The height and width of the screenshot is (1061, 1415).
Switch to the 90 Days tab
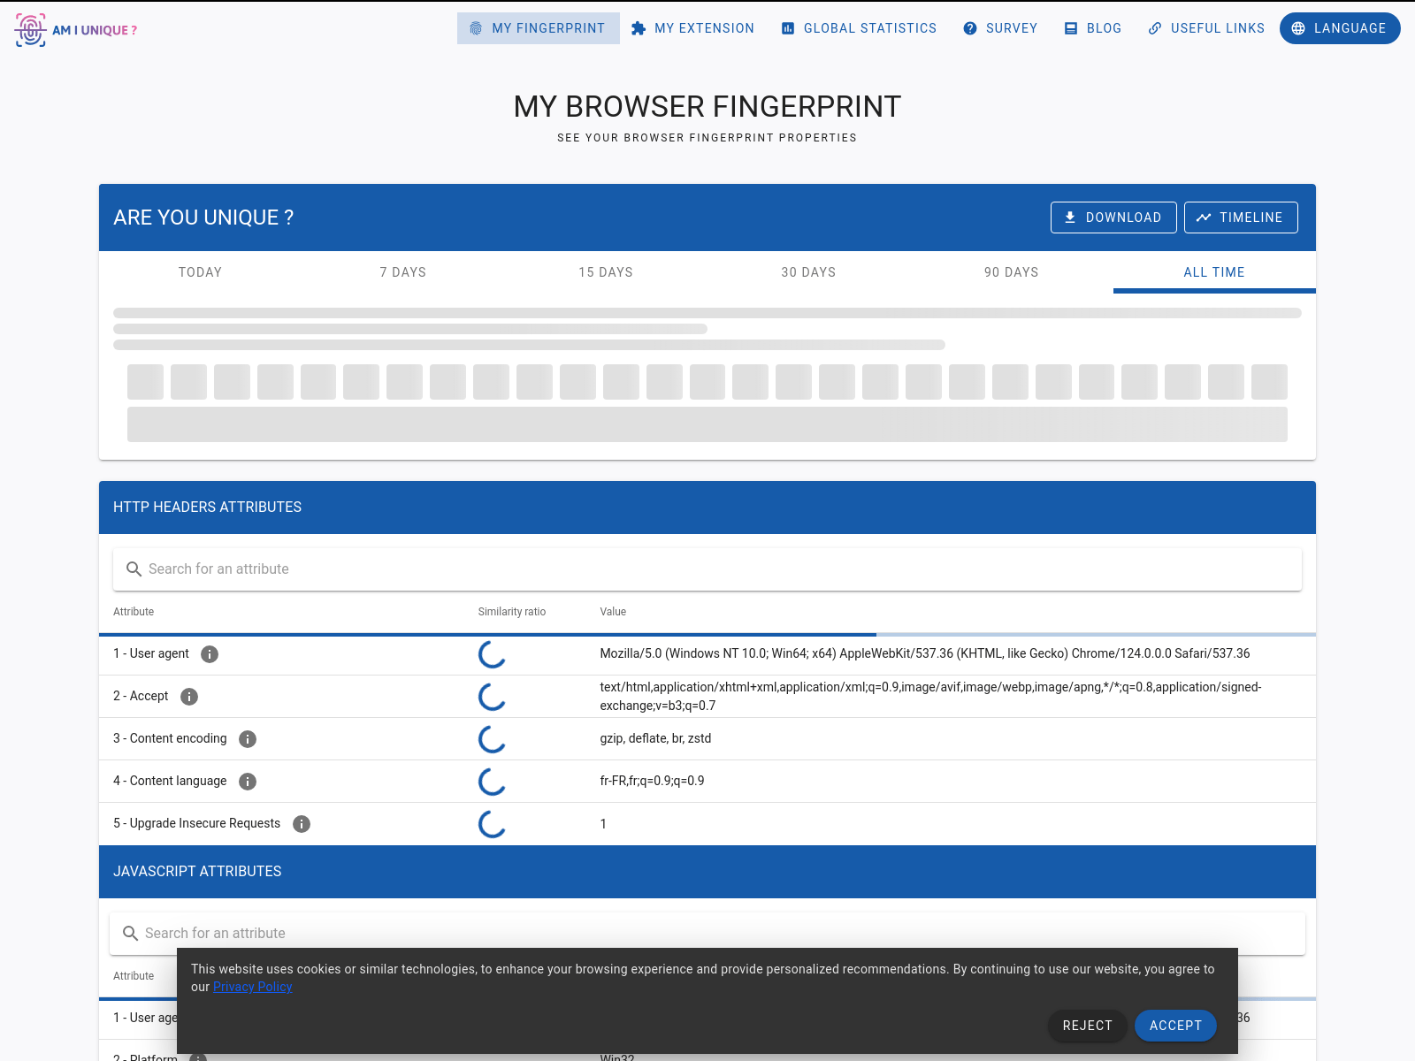click(x=1012, y=272)
